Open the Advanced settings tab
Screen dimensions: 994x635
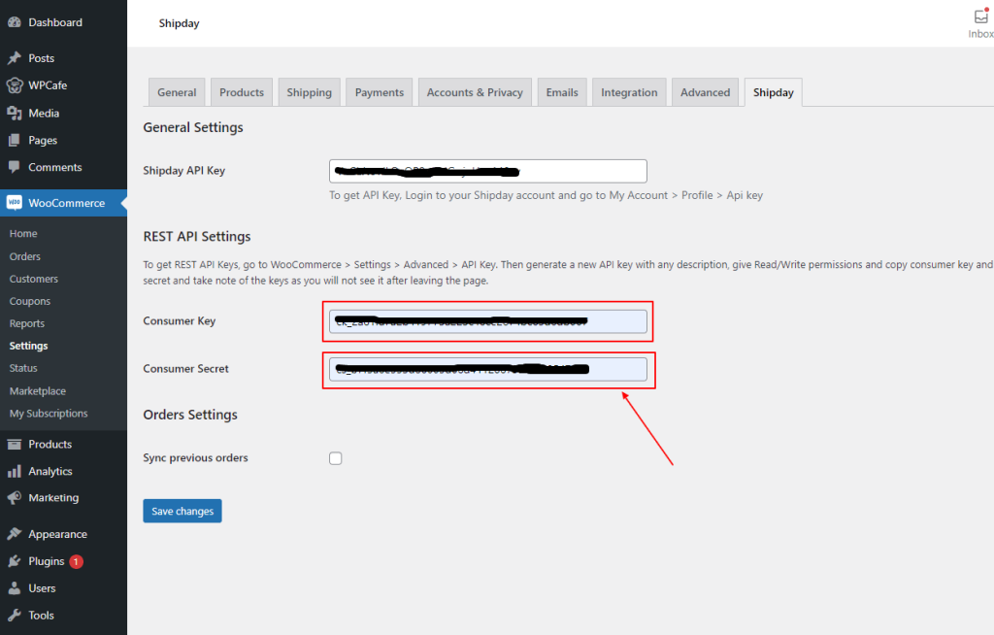pyautogui.click(x=706, y=92)
